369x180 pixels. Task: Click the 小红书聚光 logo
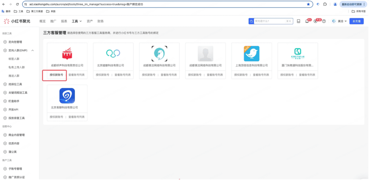(17, 21)
